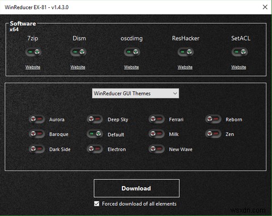272x216 pixels.
Task: Click the Milk theme label
Action: (174, 134)
